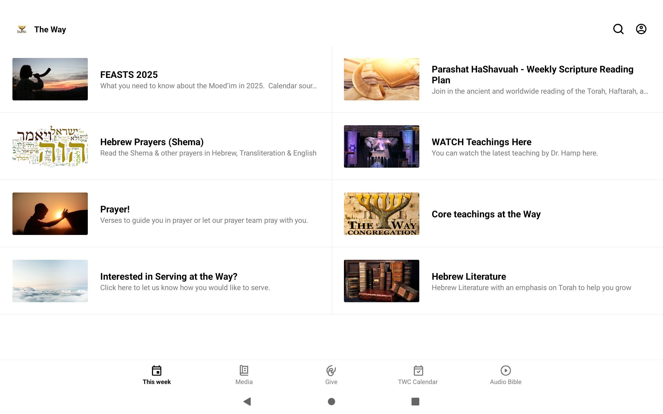Select the This week calendar icon
The image size is (663, 414).
pyautogui.click(x=156, y=371)
